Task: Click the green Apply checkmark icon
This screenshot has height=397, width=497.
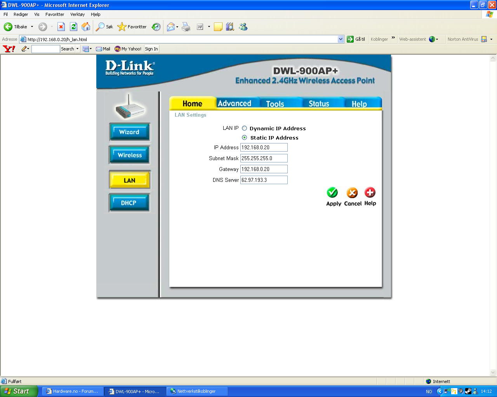Action: click(x=332, y=192)
